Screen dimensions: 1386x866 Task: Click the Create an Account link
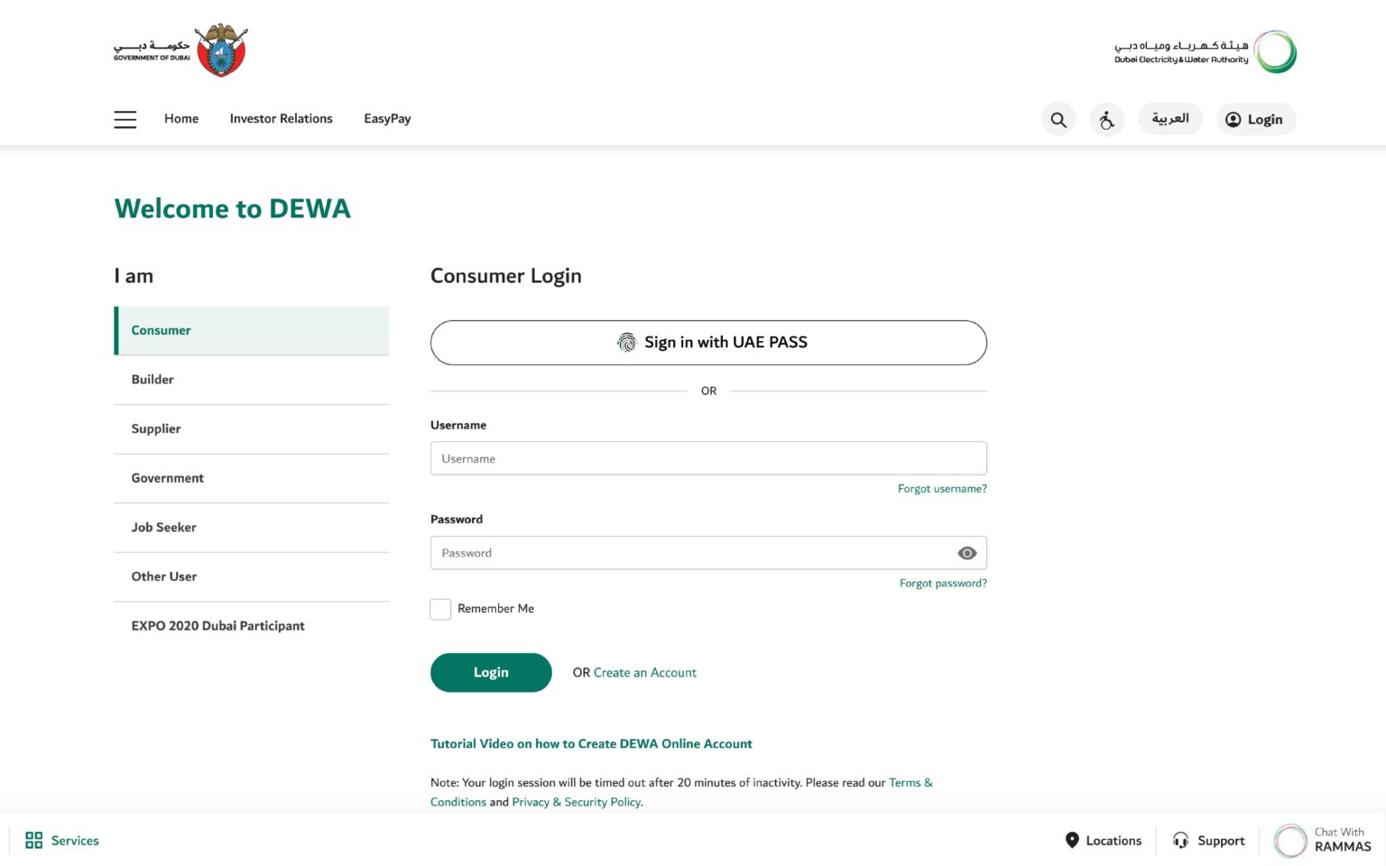tap(645, 672)
